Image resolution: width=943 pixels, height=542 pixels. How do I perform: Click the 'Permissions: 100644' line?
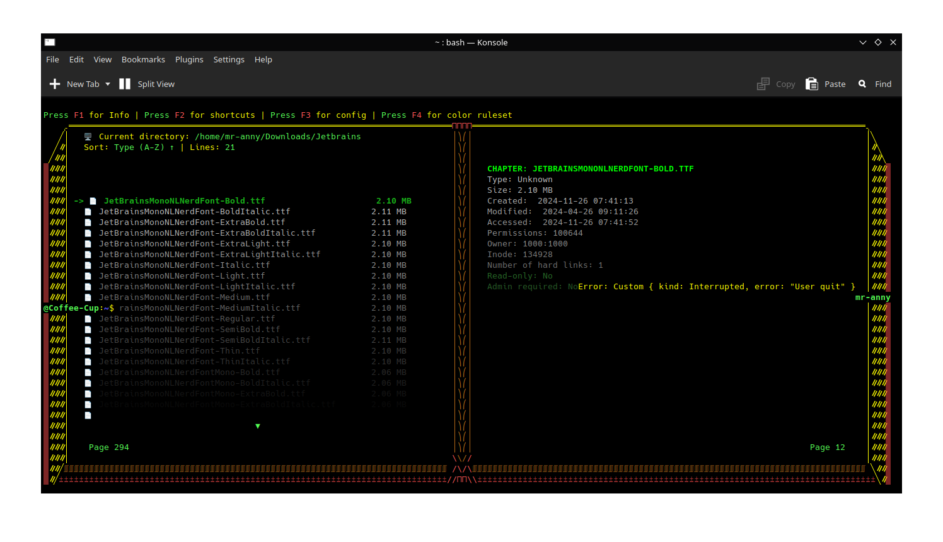pyautogui.click(x=535, y=233)
